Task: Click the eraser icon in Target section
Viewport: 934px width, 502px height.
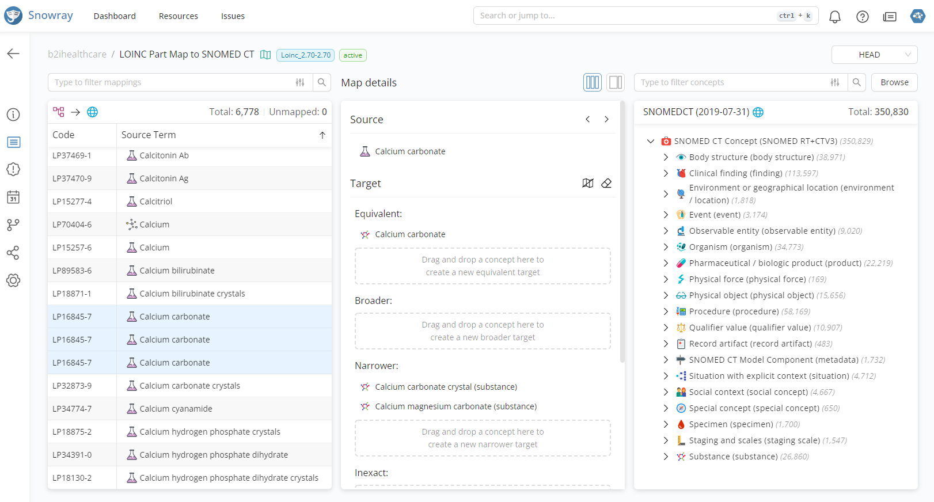Action: (x=606, y=183)
